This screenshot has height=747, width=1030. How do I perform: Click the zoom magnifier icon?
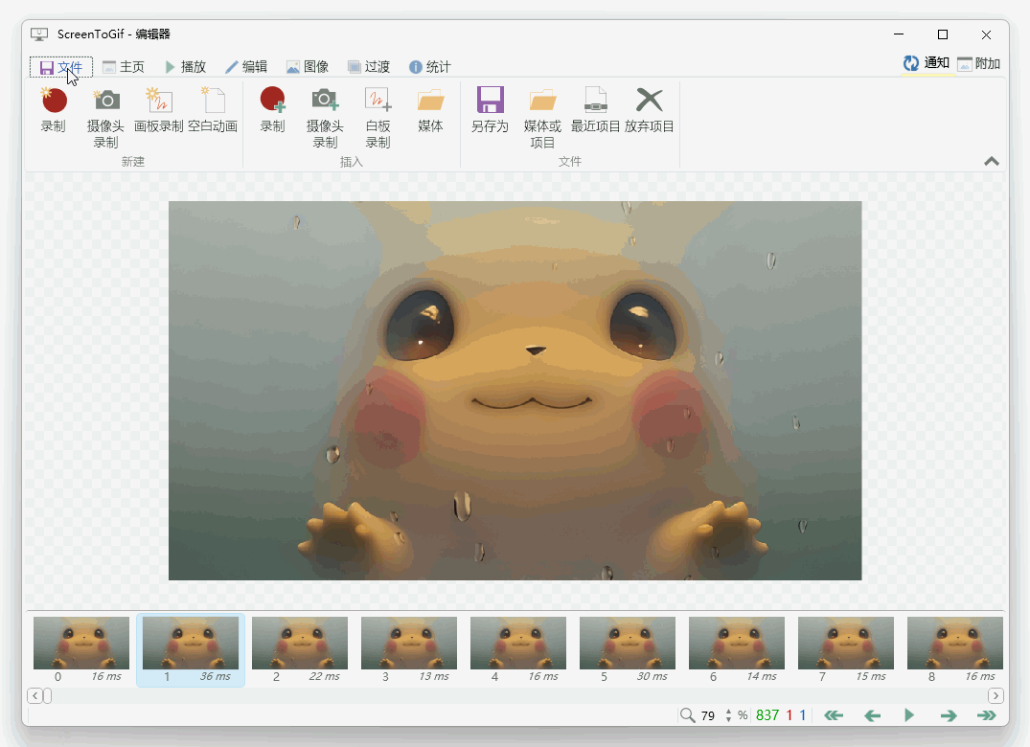pyautogui.click(x=687, y=714)
